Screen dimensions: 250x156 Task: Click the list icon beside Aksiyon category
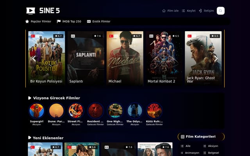point(205,146)
